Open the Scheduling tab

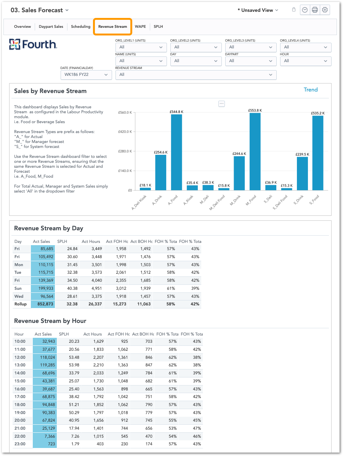point(80,27)
